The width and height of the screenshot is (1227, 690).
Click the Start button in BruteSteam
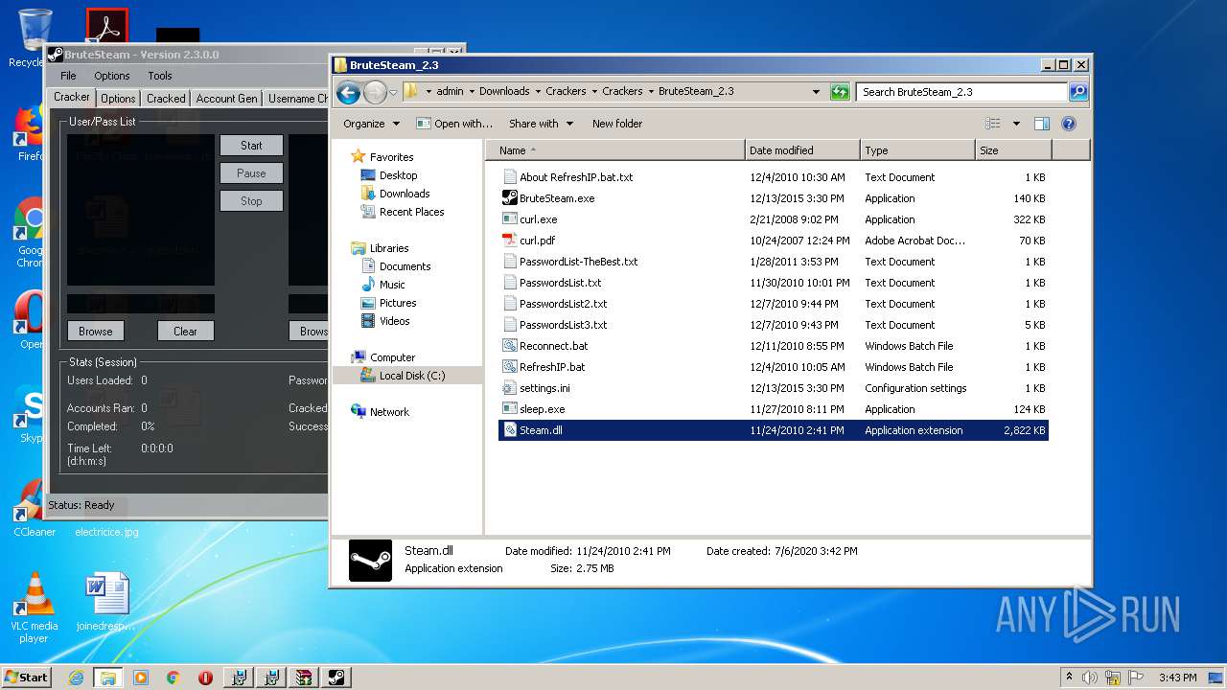point(251,146)
